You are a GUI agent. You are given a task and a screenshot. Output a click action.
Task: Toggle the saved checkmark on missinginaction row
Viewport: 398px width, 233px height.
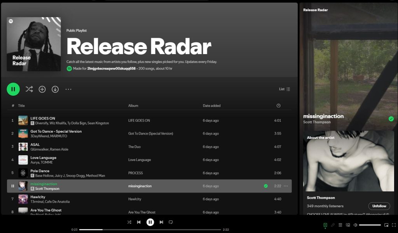click(x=266, y=186)
